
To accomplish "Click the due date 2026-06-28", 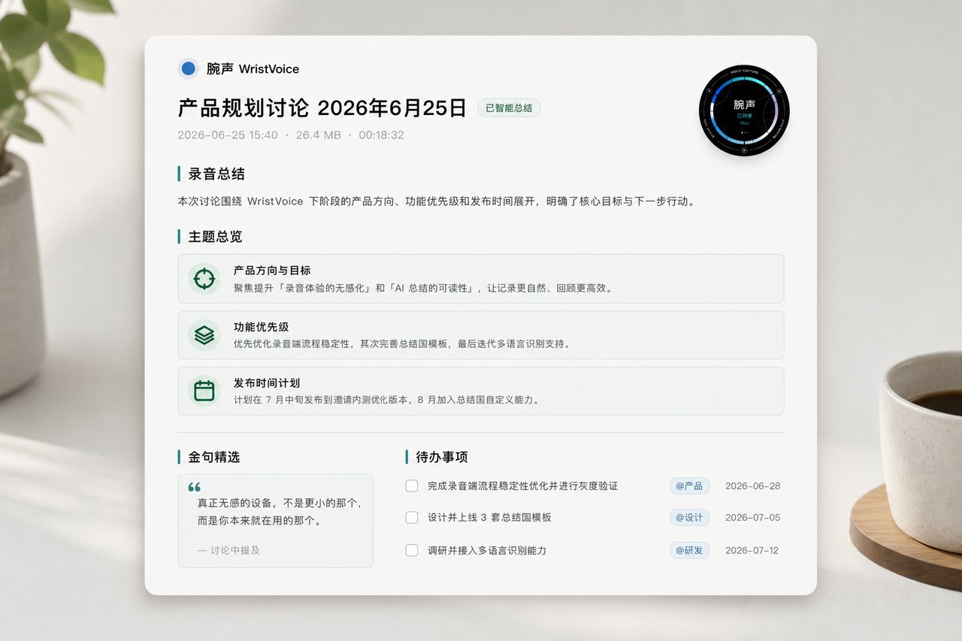I will coord(752,486).
